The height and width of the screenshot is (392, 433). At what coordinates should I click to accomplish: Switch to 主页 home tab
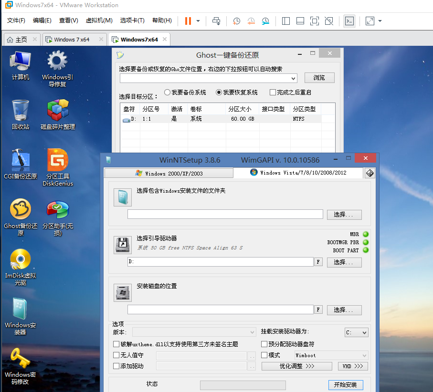point(21,40)
